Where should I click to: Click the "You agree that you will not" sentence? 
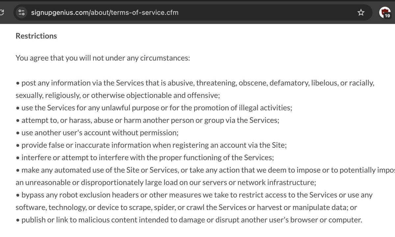pos(103,59)
